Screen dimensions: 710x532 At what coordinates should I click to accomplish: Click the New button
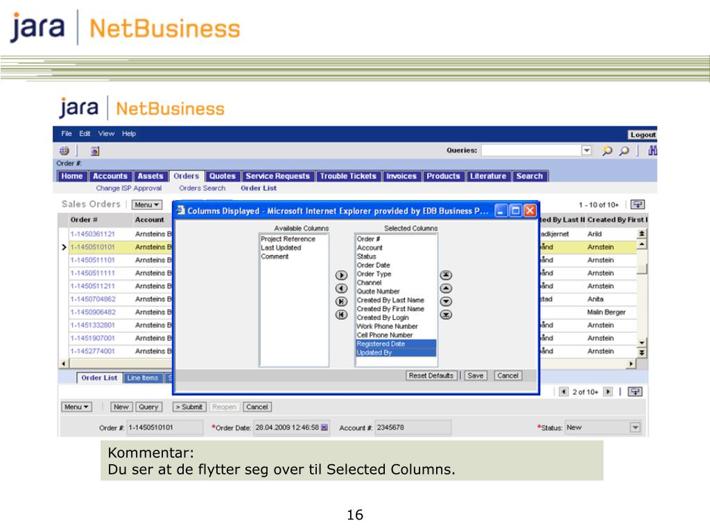click(x=121, y=407)
